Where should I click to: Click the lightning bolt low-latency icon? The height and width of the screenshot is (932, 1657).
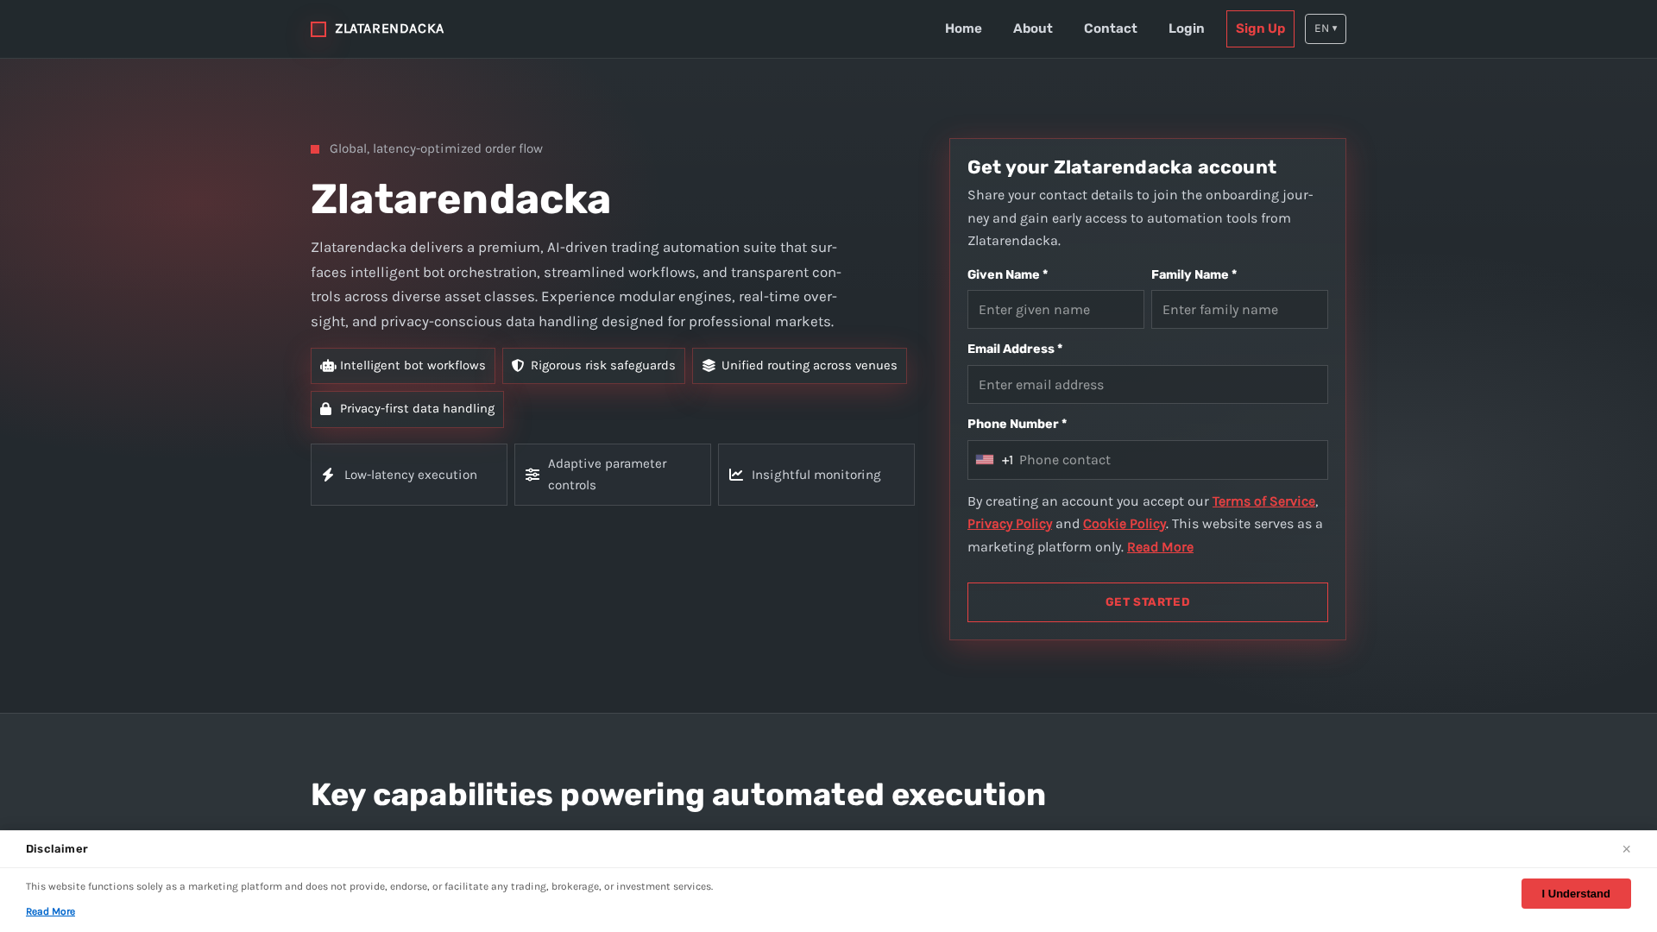(x=328, y=475)
